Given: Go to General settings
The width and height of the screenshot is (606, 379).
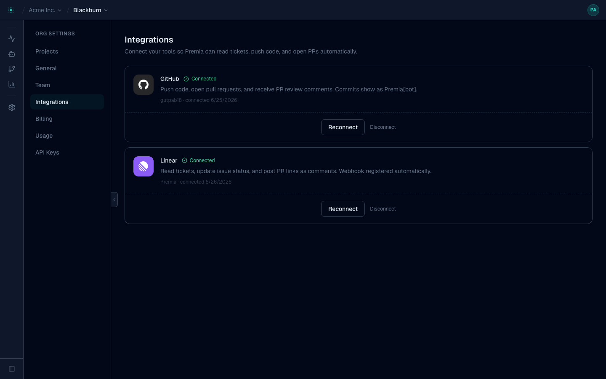Looking at the screenshot, I should [67, 68].
